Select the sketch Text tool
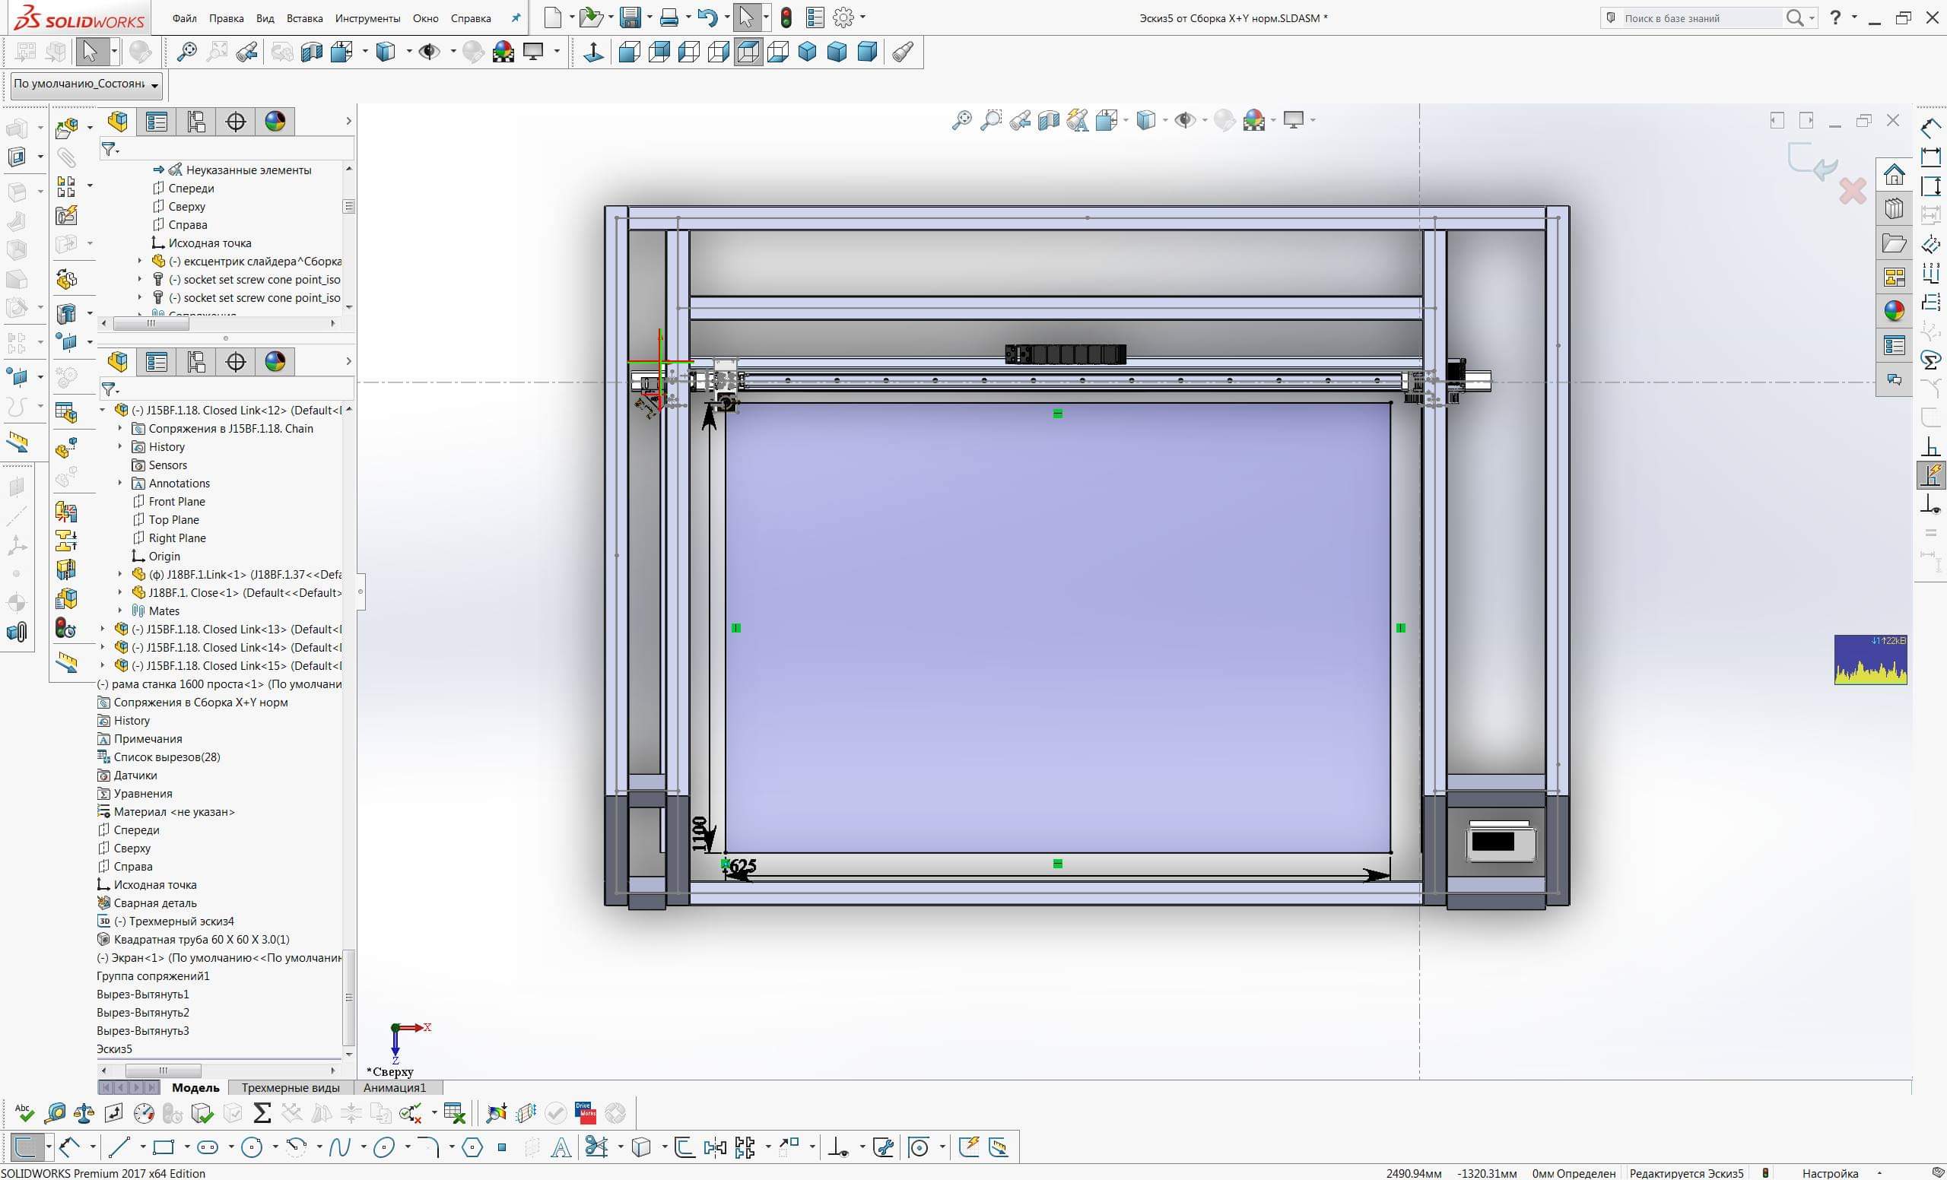Viewport: 1947px width, 1180px height. (561, 1147)
